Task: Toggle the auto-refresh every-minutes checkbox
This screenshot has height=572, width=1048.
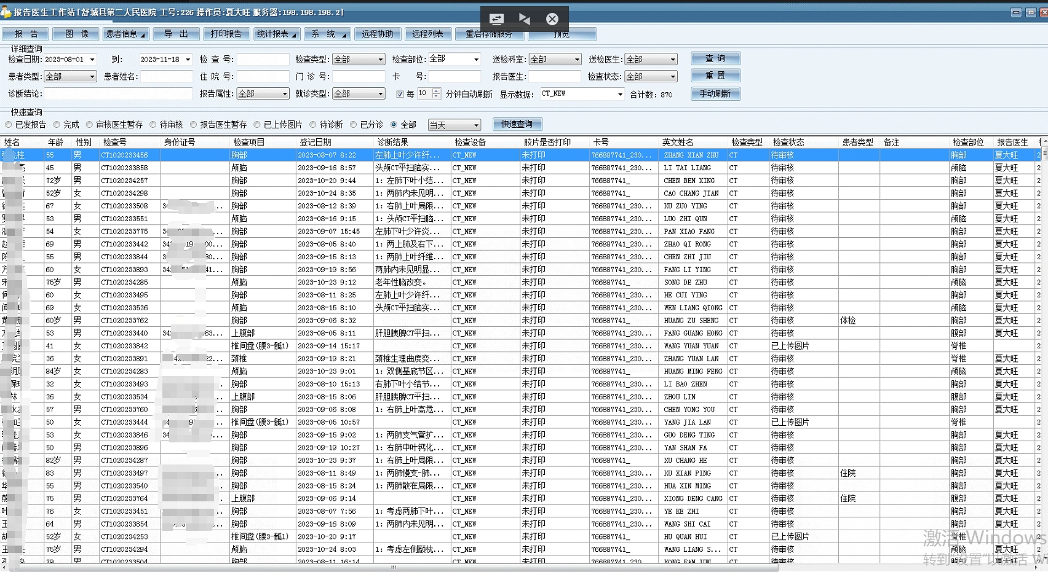Action: pyautogui.click(x=400, y=94)
